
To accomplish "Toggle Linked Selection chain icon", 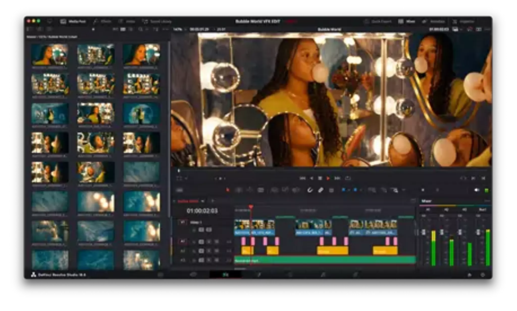I will 321,190.
